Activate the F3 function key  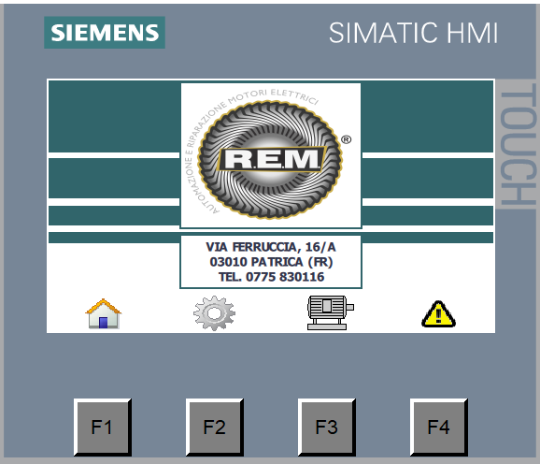point(326,428)
